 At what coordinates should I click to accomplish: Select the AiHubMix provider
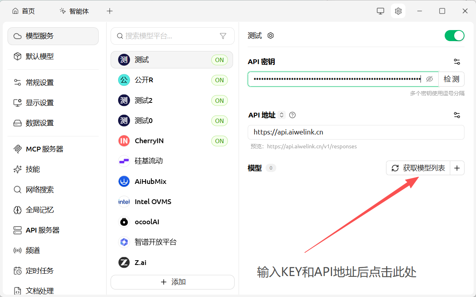point(172,182)
